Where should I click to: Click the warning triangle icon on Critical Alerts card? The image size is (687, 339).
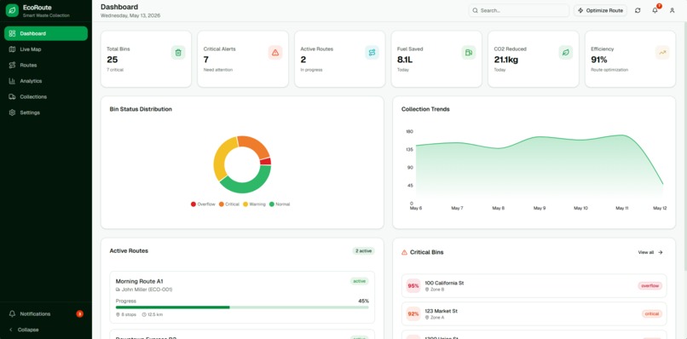(x=275, y=53)
